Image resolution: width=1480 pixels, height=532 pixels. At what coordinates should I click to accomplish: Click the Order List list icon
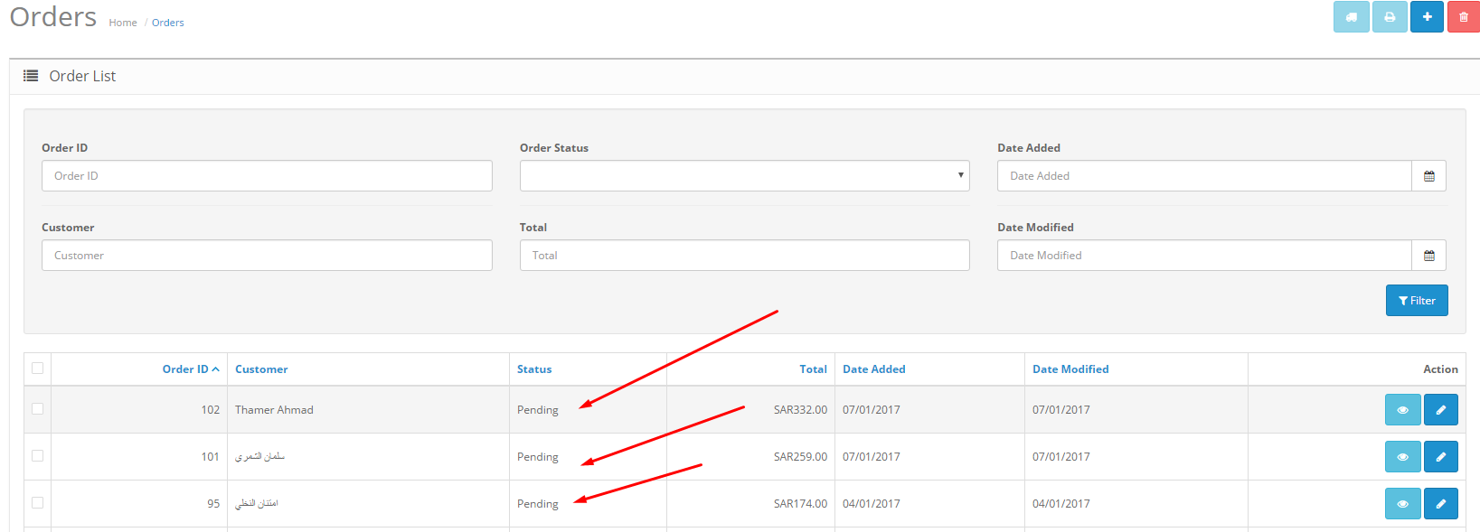click(x=31, y=76)
